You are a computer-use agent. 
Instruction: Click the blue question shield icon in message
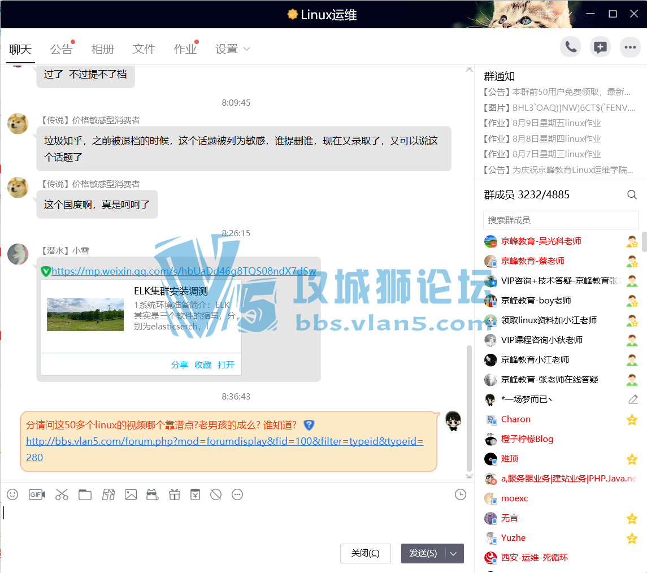(309, 425)
